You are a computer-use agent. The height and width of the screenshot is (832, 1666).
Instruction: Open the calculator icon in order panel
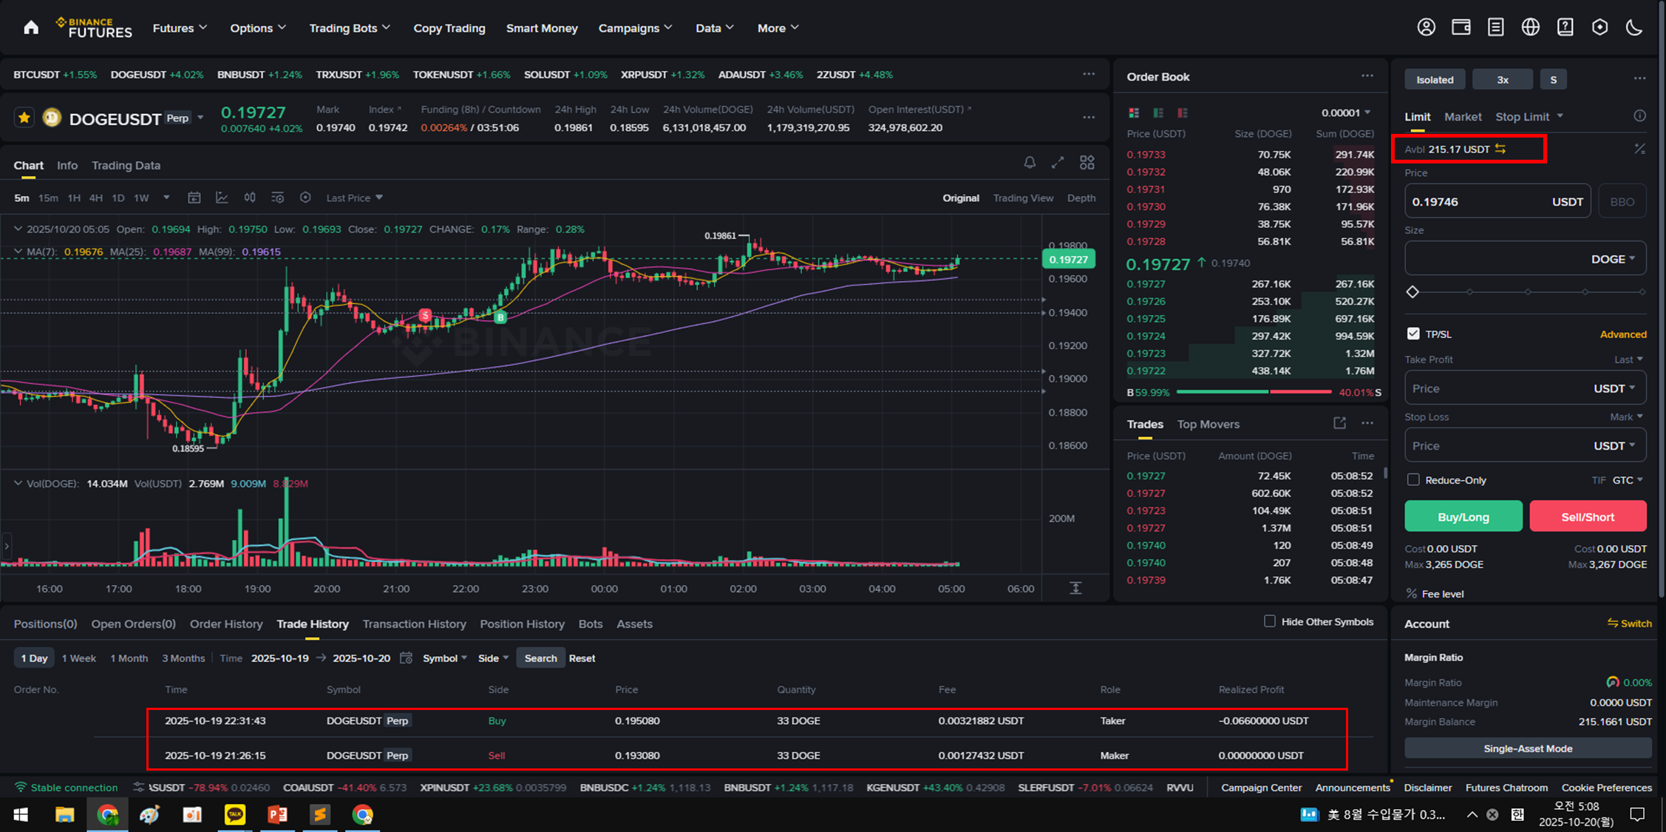[x=1639, y=149]
